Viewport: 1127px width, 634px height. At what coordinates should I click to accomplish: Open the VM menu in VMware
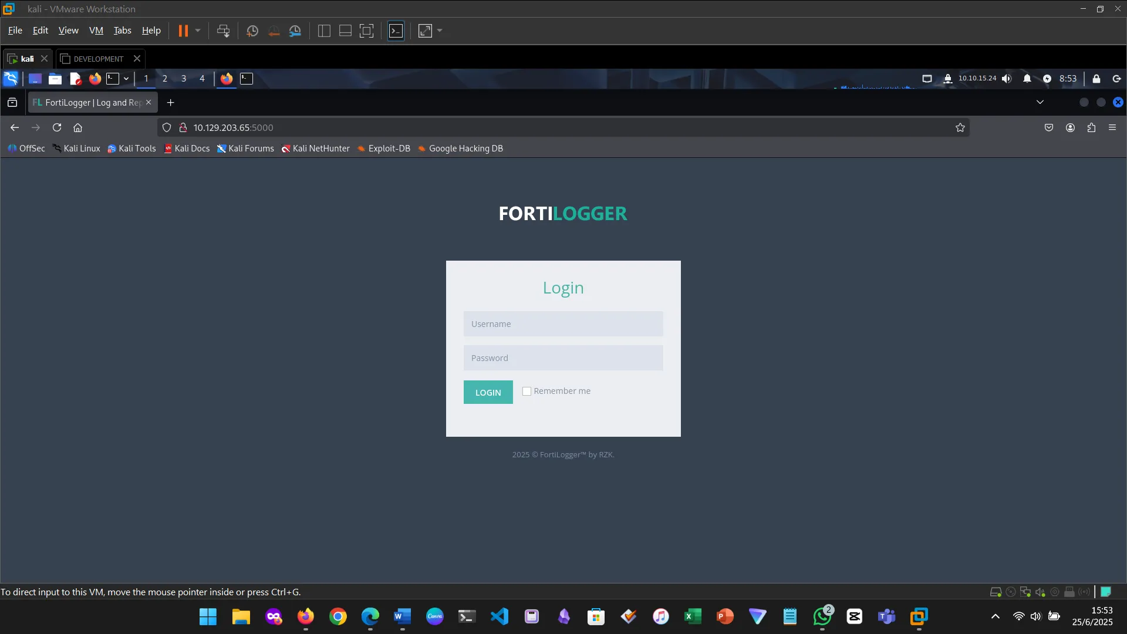pyautogui.click(x=96, y=31)
